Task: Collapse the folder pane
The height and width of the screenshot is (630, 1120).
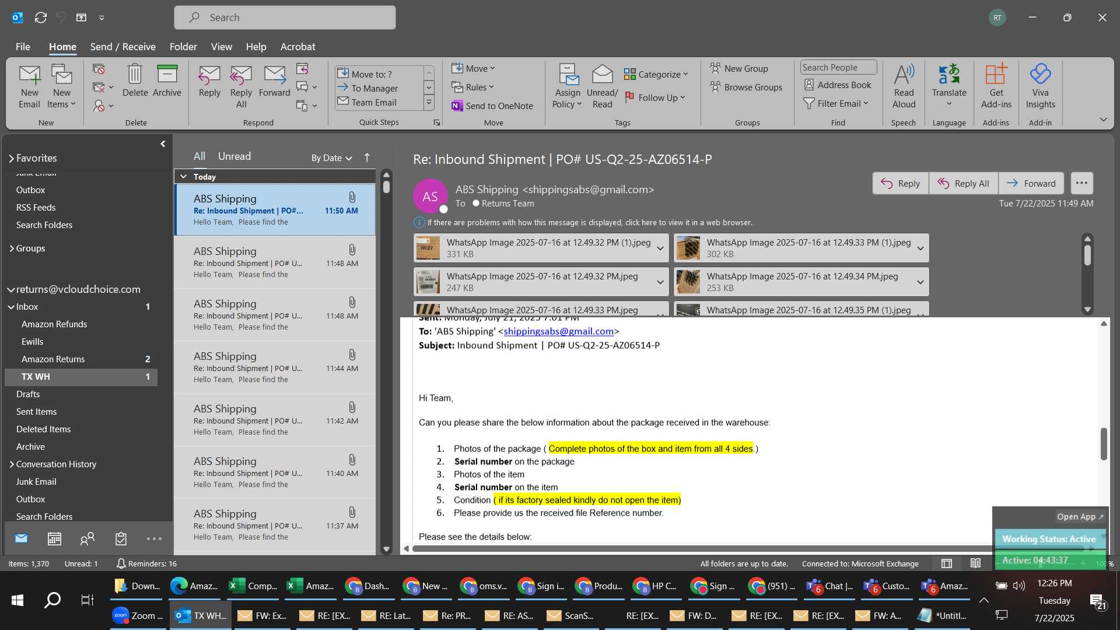Action: click(163, 143)
